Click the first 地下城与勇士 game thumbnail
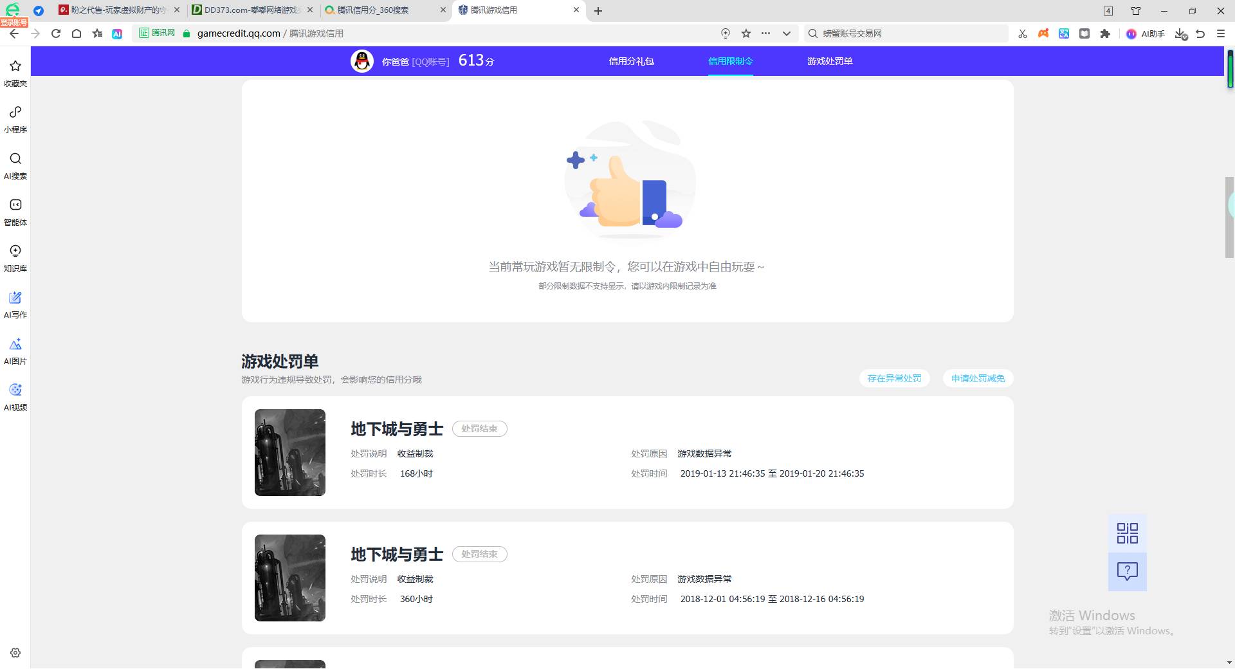Viewport: 1235px width, 669px height. (x=290, y=452)
